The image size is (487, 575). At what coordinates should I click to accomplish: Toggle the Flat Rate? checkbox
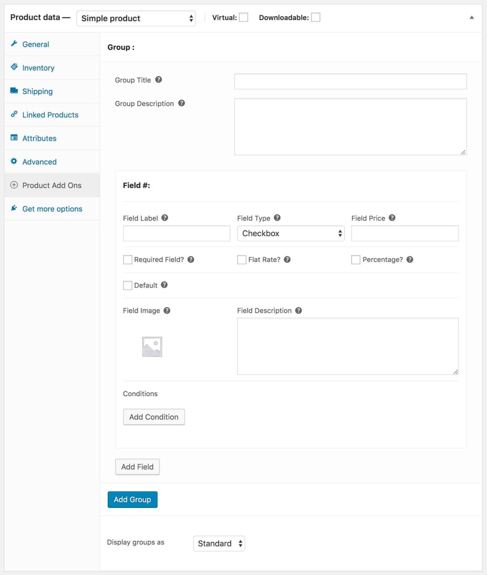point(241,259)
